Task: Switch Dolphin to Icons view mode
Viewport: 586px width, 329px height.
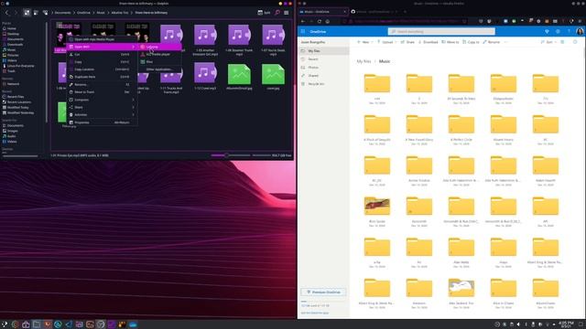Action: coord(27,13)
